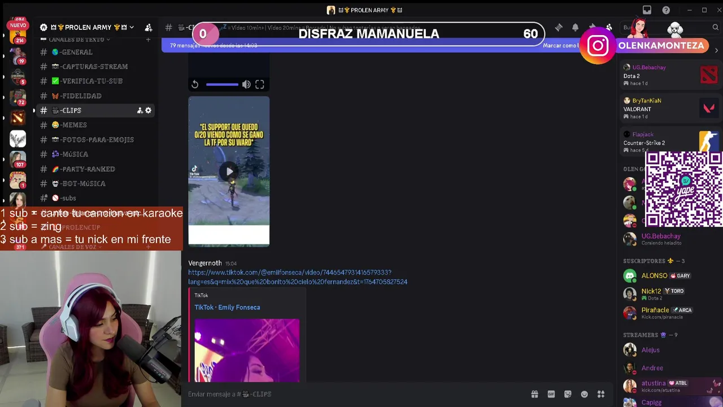Open the sticker picker

(568, 394)
